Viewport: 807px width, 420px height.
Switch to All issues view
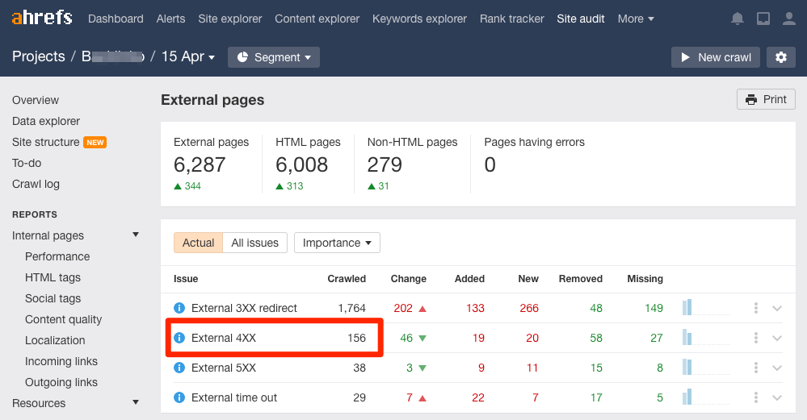254,243
